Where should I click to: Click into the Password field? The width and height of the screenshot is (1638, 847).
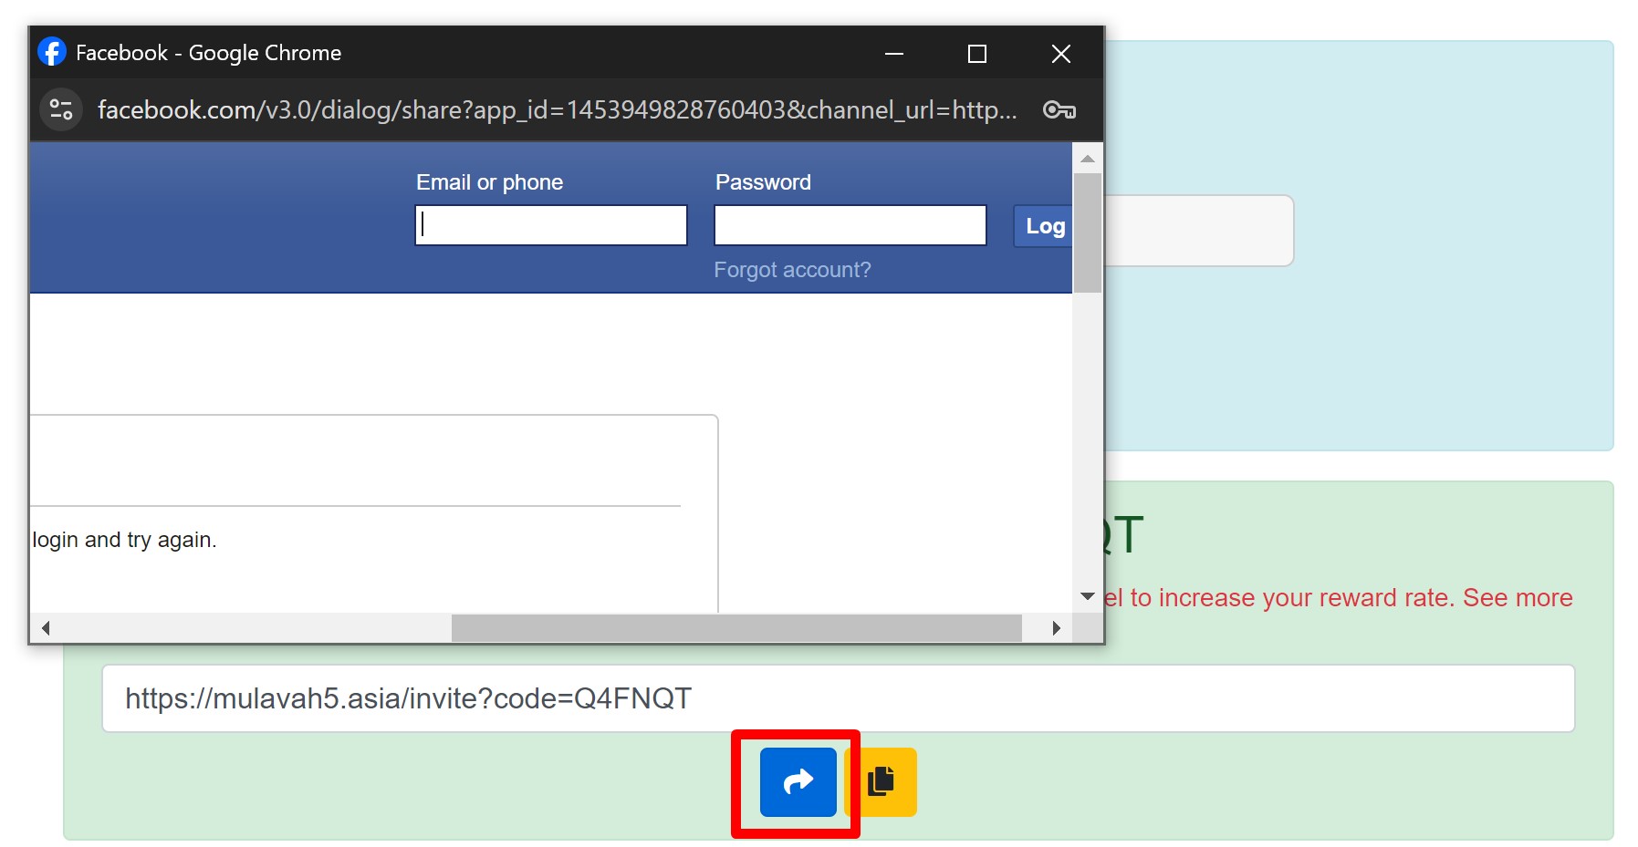[850, 225]
